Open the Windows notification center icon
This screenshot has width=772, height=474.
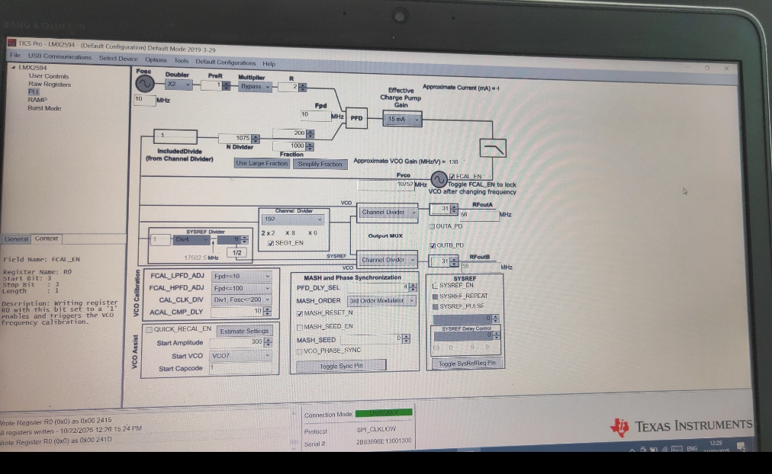[x=741, y=447]
